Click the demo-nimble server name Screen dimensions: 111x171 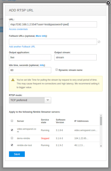[x=23, y=138]
